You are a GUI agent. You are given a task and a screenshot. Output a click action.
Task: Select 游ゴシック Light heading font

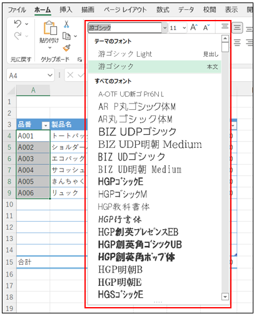155,54
